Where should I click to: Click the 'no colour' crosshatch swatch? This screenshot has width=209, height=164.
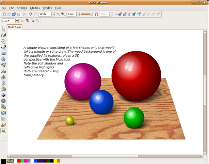(x=12, y=161)
